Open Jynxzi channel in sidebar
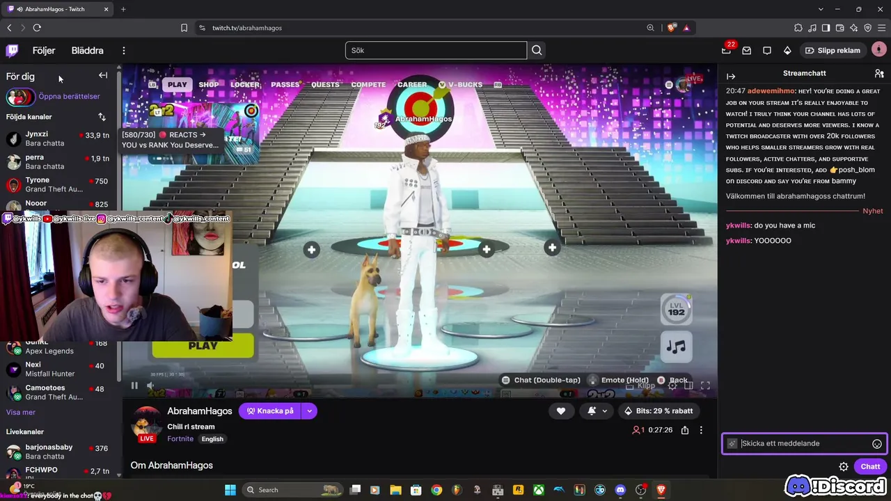 (x=59, y=138)
